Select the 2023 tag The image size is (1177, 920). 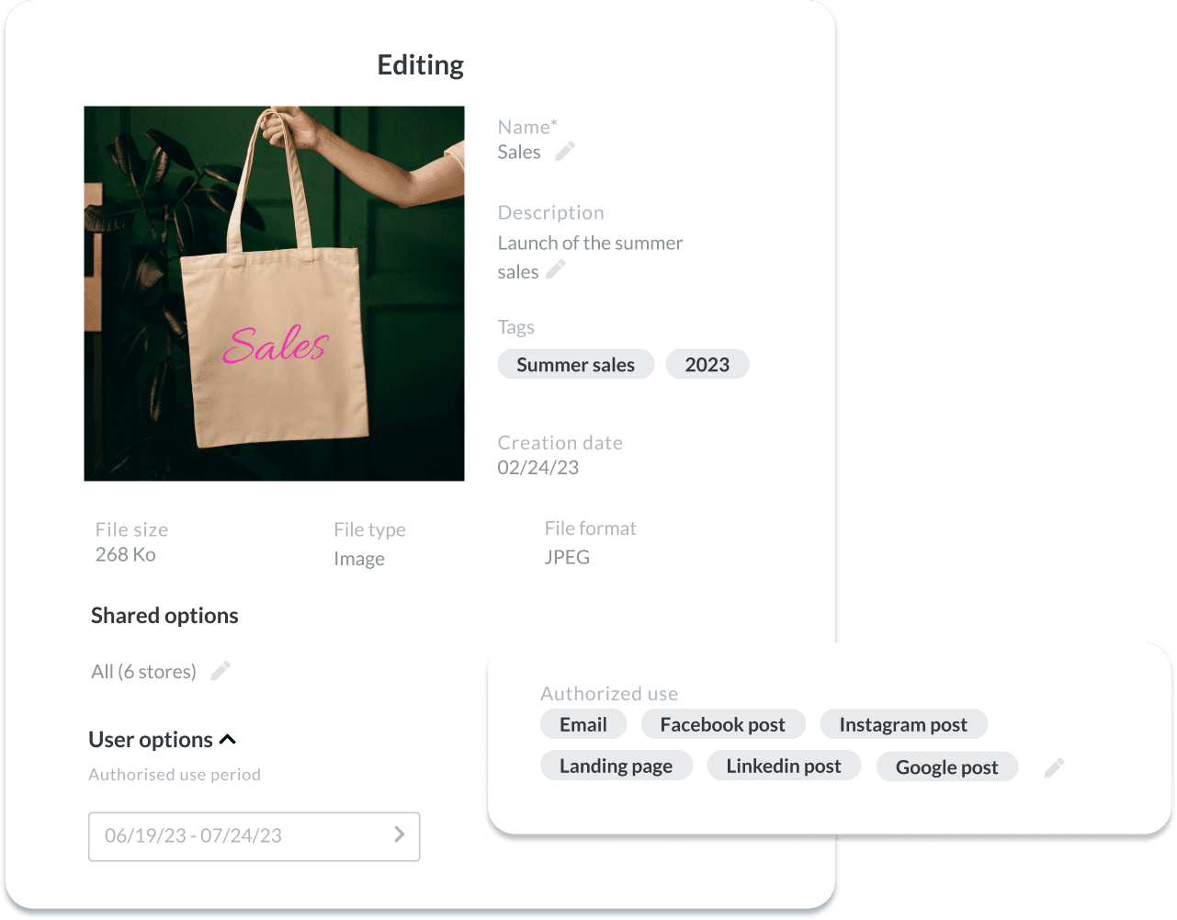click(x=707, y=365)
